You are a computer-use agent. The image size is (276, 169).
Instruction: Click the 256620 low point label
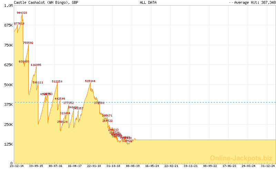62,122
